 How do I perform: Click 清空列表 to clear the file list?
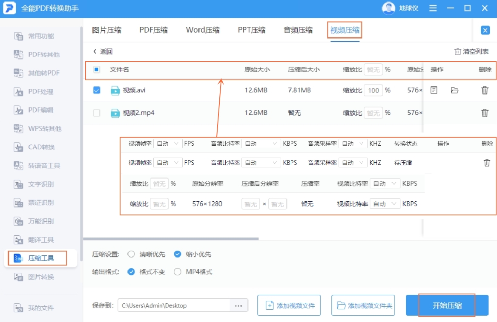(471, 51)
